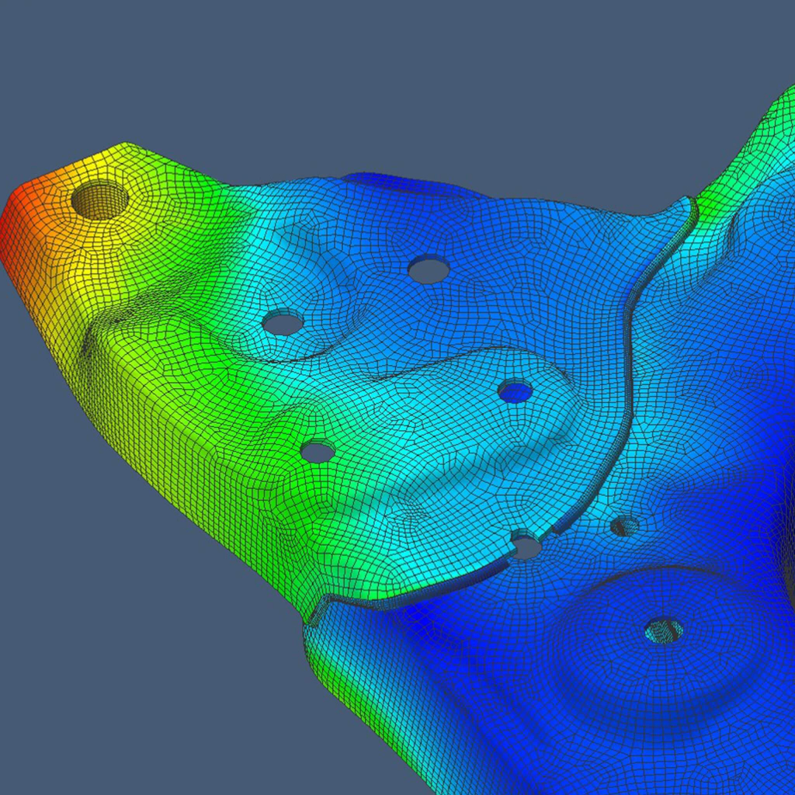Click the empty gray background above the model
795x795 pixels.
click(x=388, y=78)
